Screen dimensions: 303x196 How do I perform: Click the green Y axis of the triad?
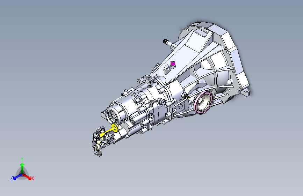tap(22, 168)
